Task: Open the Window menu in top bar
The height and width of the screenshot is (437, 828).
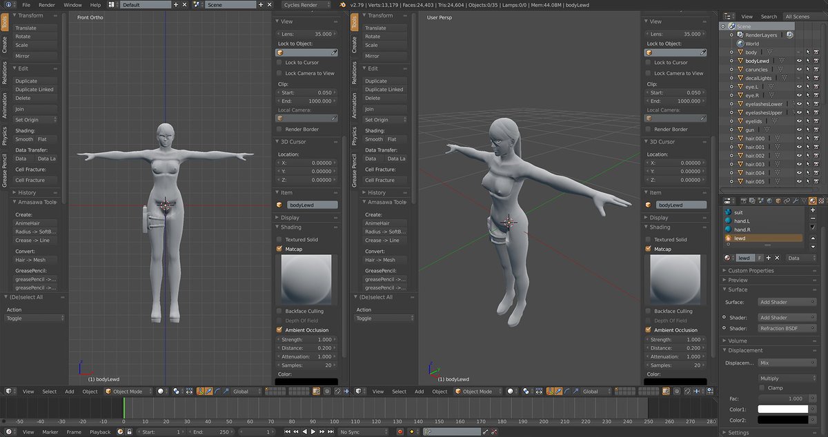Action: (72, 5)
